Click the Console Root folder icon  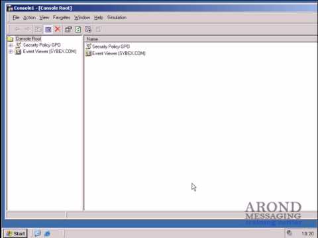click(11, 39)
